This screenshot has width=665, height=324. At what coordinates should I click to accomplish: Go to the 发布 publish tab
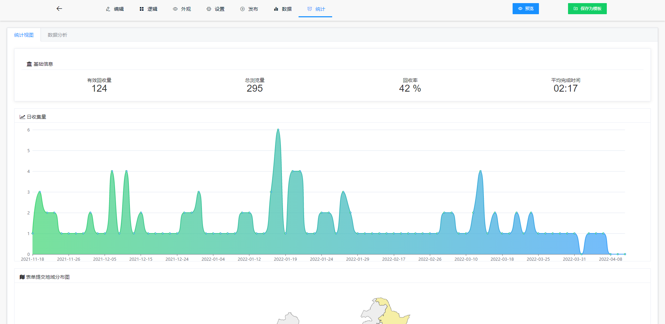pos(249,9)
